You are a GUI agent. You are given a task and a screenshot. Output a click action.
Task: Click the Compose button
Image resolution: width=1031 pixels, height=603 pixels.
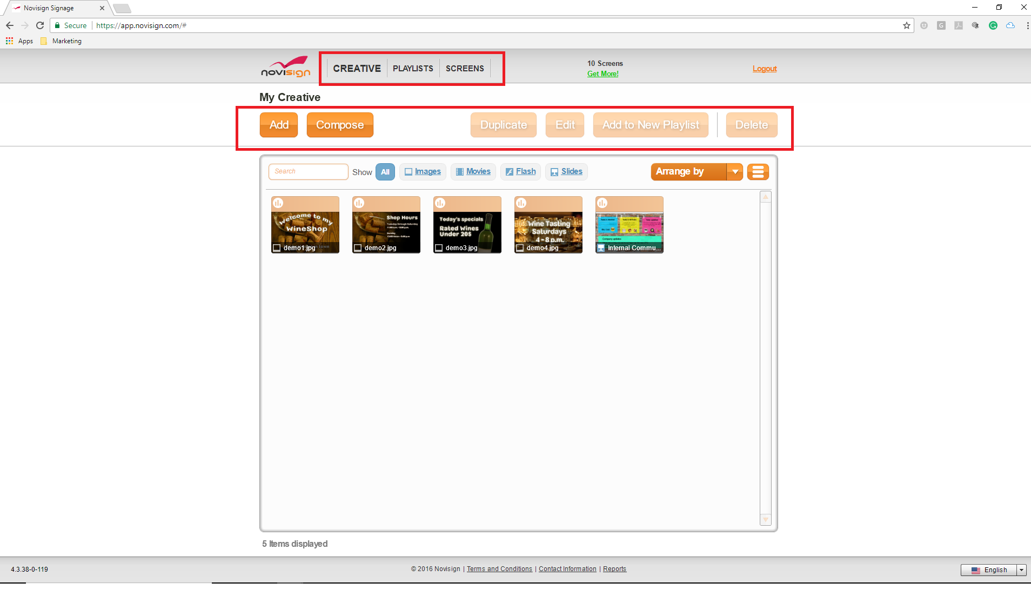(340, 125)
